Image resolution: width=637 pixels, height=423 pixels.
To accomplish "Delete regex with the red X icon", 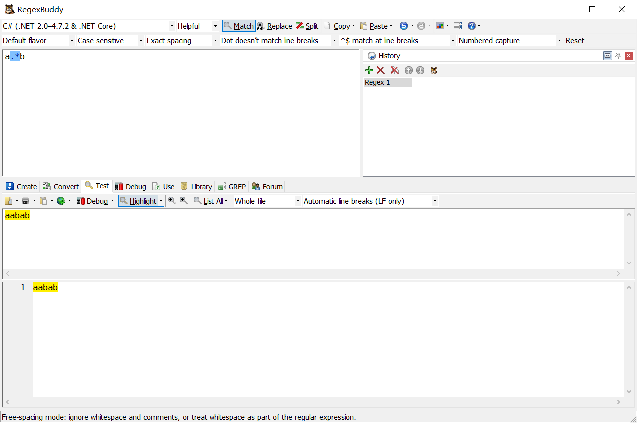I will 380,70.
